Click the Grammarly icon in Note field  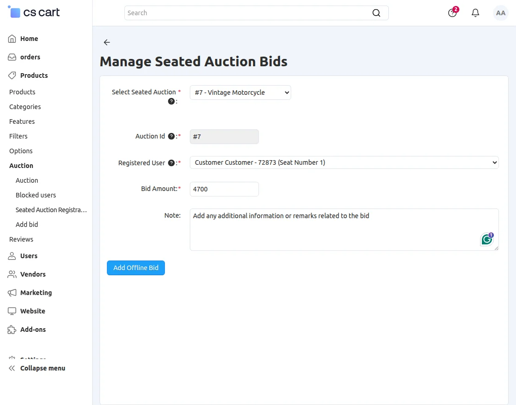tap(487, 239)
